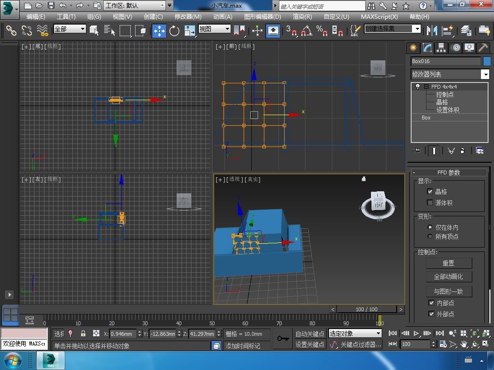Viewport: 494px width, 370px height.
Task: Open the 修改器(M) menu
Action: (188, 17)
